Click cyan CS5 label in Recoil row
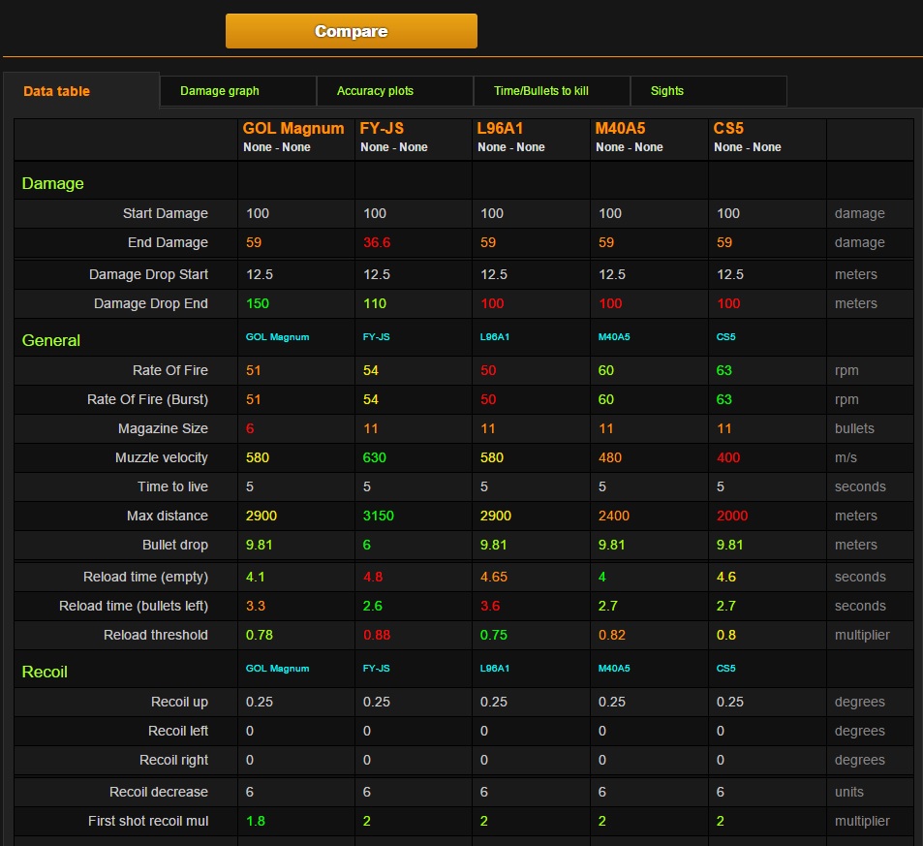Image resolution: width=923 pixels, height=846 pixels. [725, 668]
